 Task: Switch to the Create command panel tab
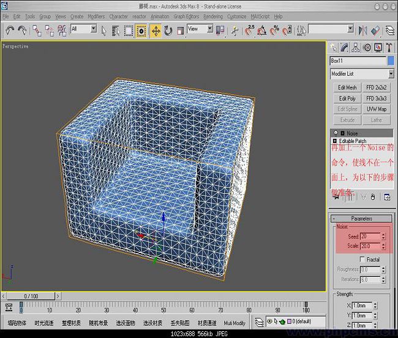tap(333, 48)
